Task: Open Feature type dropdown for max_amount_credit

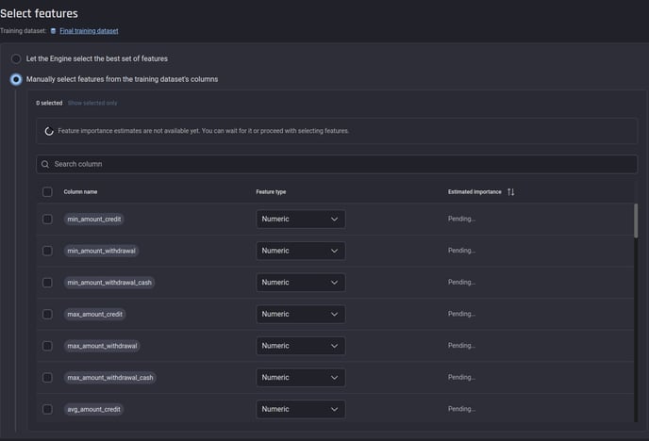Action: pyautogui.click(x=301, y=314)
